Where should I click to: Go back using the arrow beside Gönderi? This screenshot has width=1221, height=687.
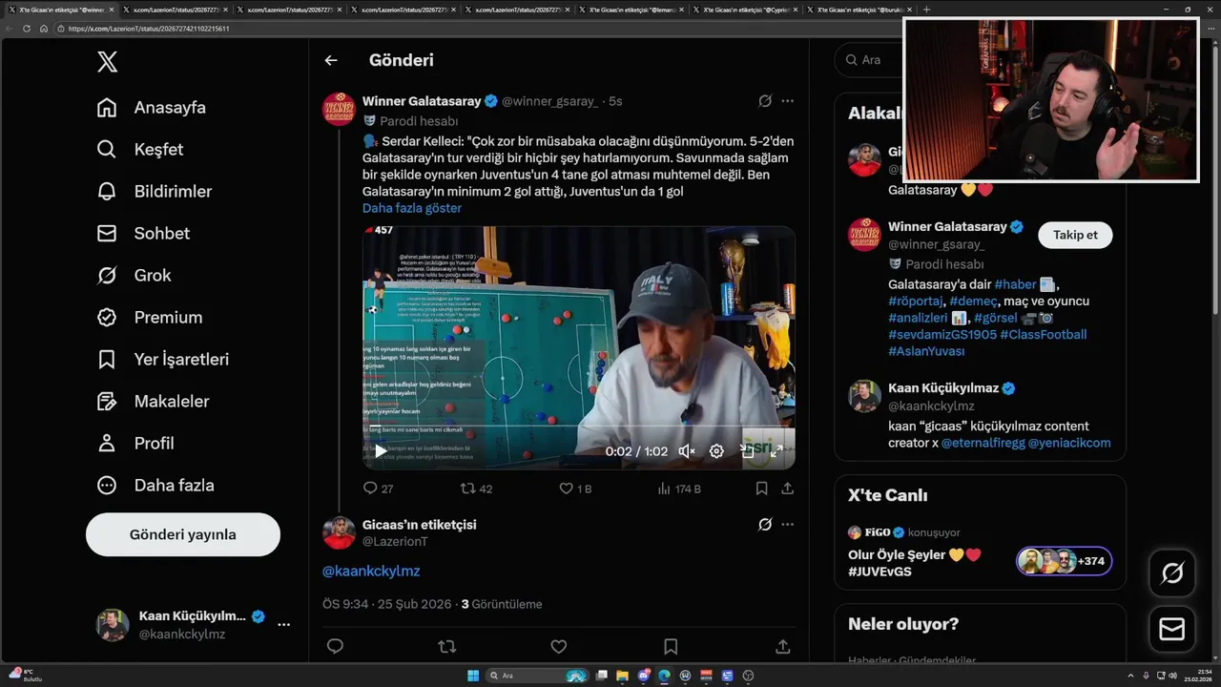[x=331, y=60]
